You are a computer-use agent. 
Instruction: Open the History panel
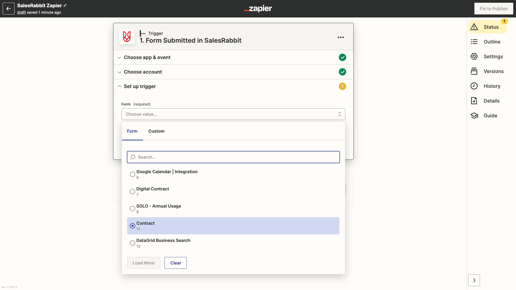click(488, 86)
